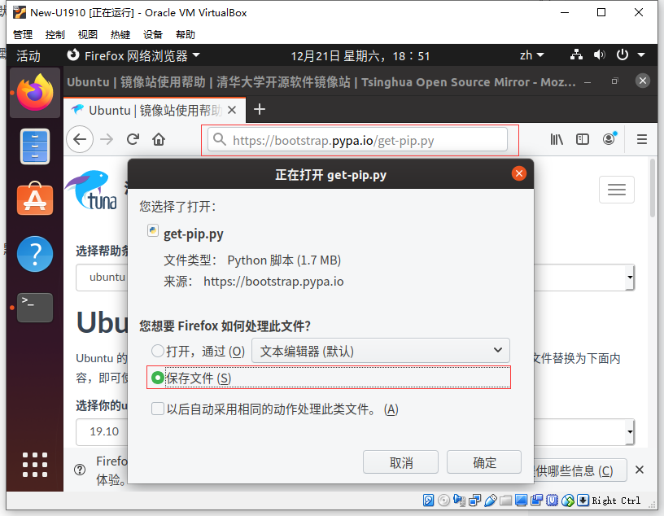Expand the system menu arrow in the top bar

(x=641, y=55)
